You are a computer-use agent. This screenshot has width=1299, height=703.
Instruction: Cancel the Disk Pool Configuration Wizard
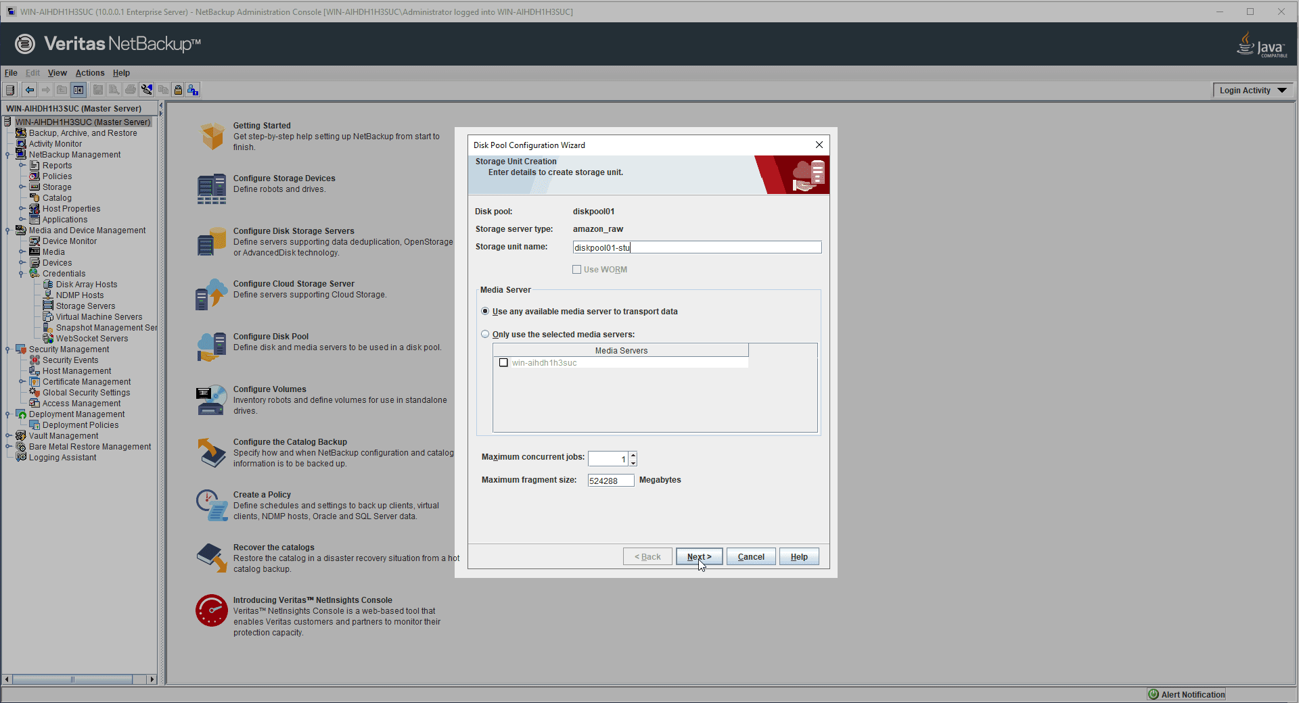pos(751,557)
